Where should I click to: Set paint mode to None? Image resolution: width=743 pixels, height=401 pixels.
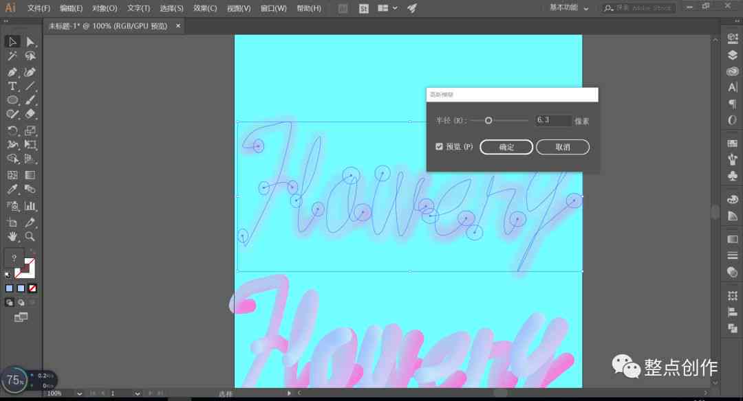[x=32, y=288]
